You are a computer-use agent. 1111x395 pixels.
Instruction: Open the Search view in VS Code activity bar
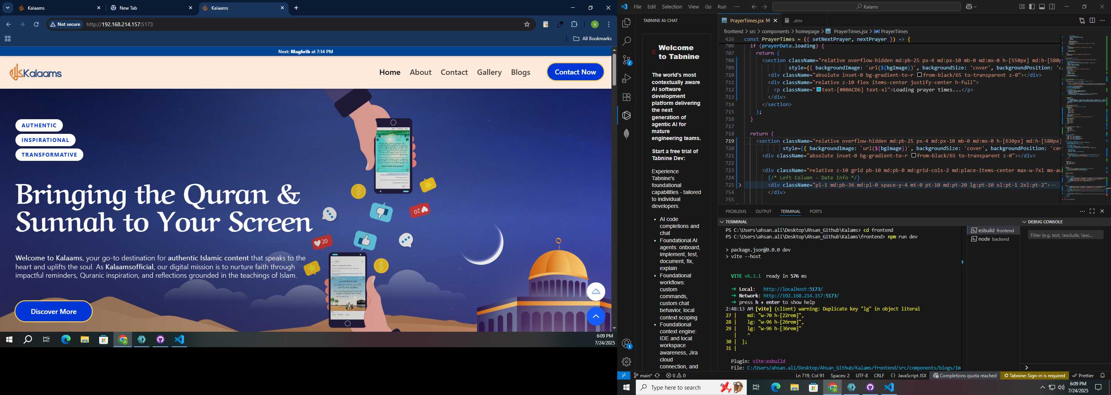point(626,41)
